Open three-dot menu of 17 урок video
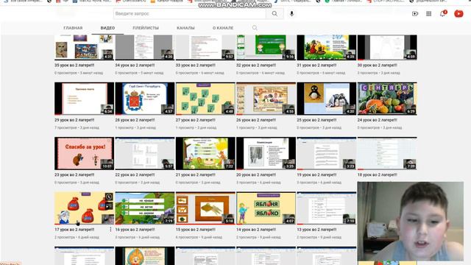This screenshot has width=471, height=265. coord(110,229)
